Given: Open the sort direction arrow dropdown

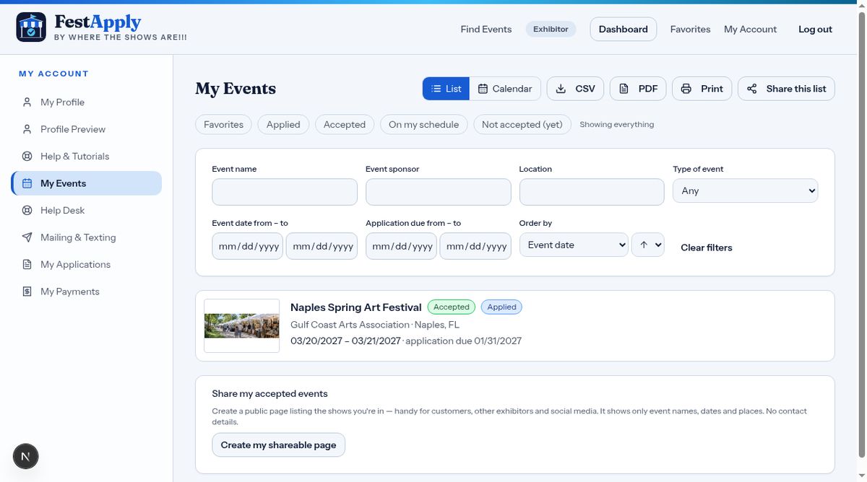Looking at the screenshot, I should (x=648, y=245).
